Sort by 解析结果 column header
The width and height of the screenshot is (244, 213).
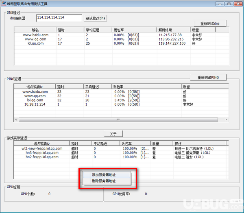(x=174, y=30)
